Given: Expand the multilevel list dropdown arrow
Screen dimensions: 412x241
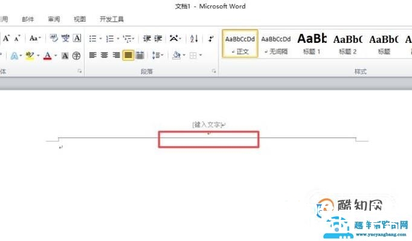Looking at the screenshot, I should click(x=134, y=39).
